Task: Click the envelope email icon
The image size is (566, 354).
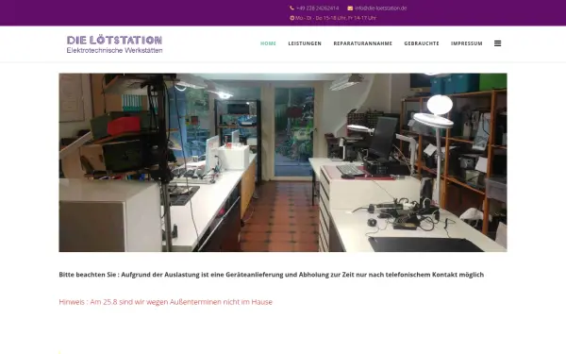Action: (350, 8)
